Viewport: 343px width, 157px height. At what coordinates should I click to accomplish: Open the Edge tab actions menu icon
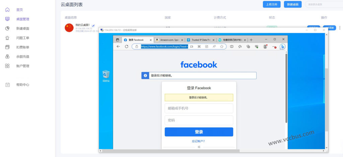point(118,40)
